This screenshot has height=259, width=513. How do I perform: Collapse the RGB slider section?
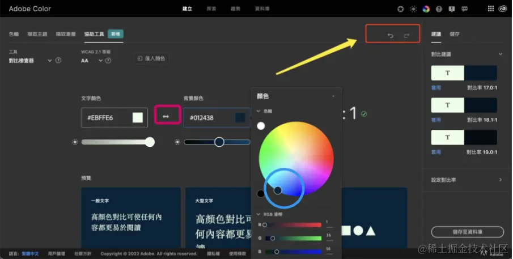[x=258, y=215]
